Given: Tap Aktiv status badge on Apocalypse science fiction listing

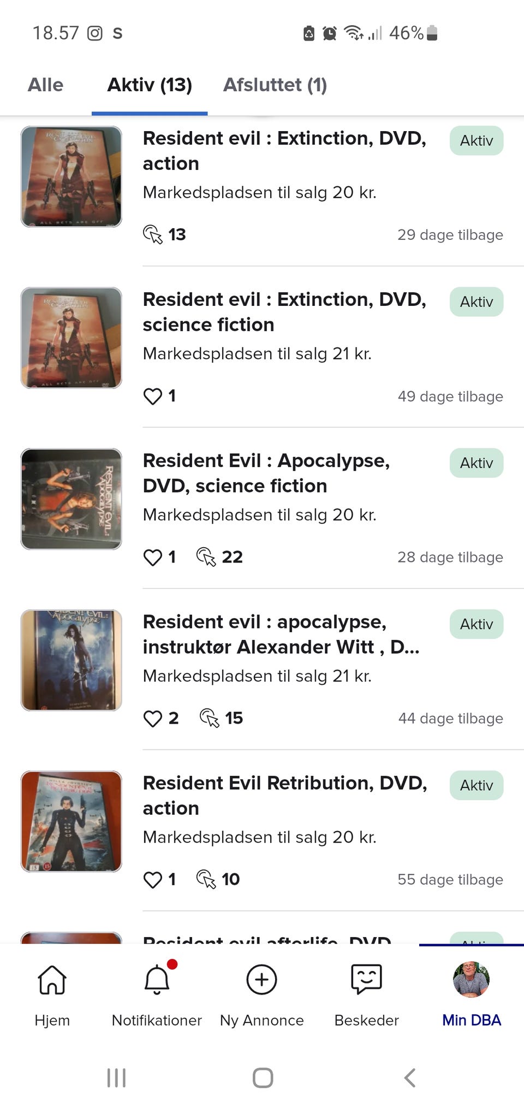Looking at the screenshot, I should 477,463.
